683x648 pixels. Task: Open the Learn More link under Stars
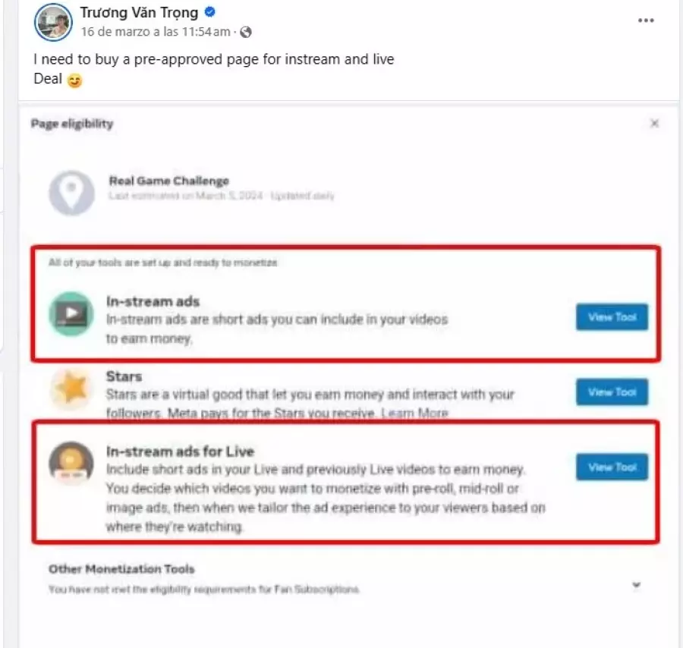[414, 413]
